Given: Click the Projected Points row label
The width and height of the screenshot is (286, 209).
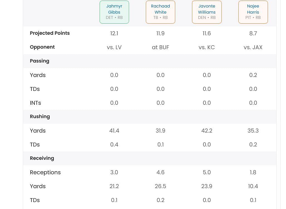Looking at the screenshot, I should [50, 33].
